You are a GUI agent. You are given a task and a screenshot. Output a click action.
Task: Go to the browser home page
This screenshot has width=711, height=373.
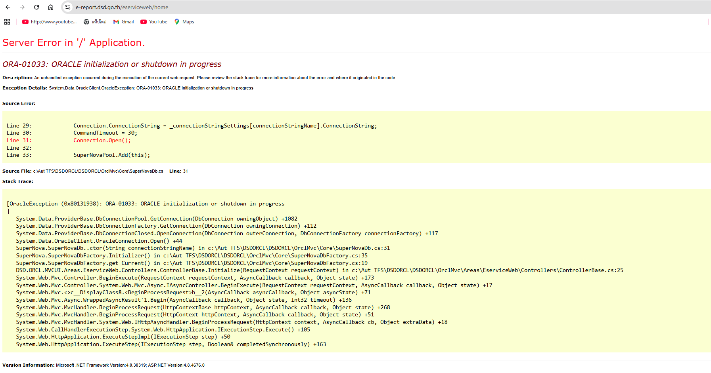pyautogui.click(x=51, y=7)
